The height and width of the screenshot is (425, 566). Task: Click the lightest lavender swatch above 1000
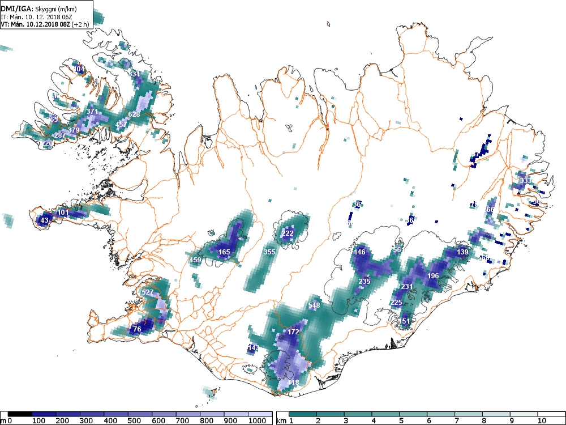[260, 414]
